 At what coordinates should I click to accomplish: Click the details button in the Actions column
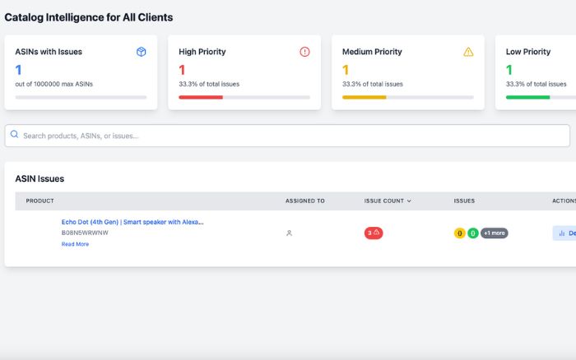coord(564,233)
